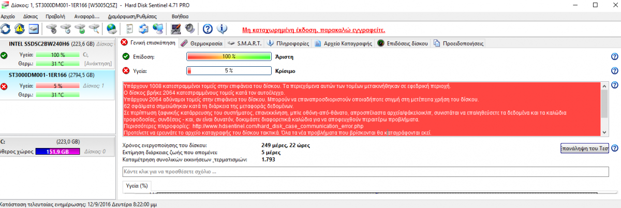Switch to the Θερμοκρασία tab
The image size is (621, 208).
tap(202, 43)
